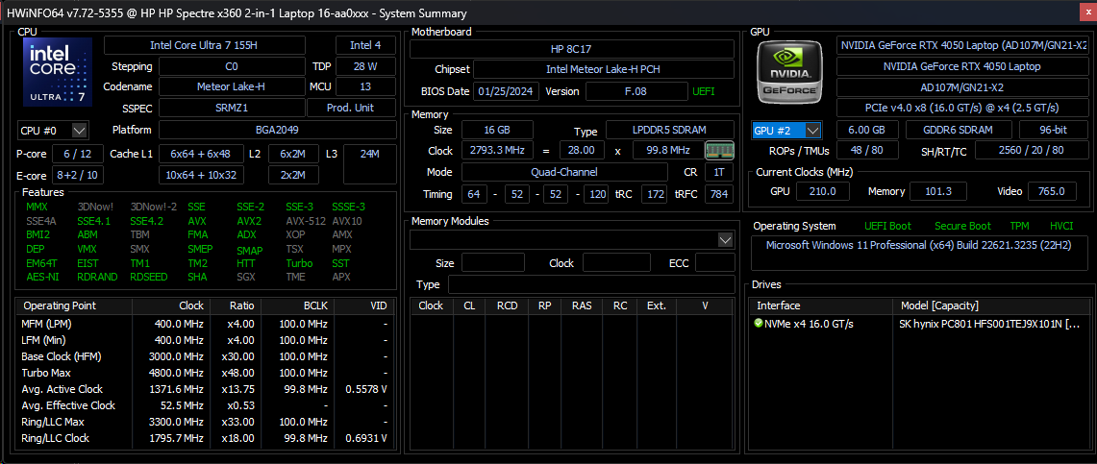This screenshot has width=1097, height=464.
Task: Click the SRMZ1 SSPEC field
Action: tap(231, 108)
